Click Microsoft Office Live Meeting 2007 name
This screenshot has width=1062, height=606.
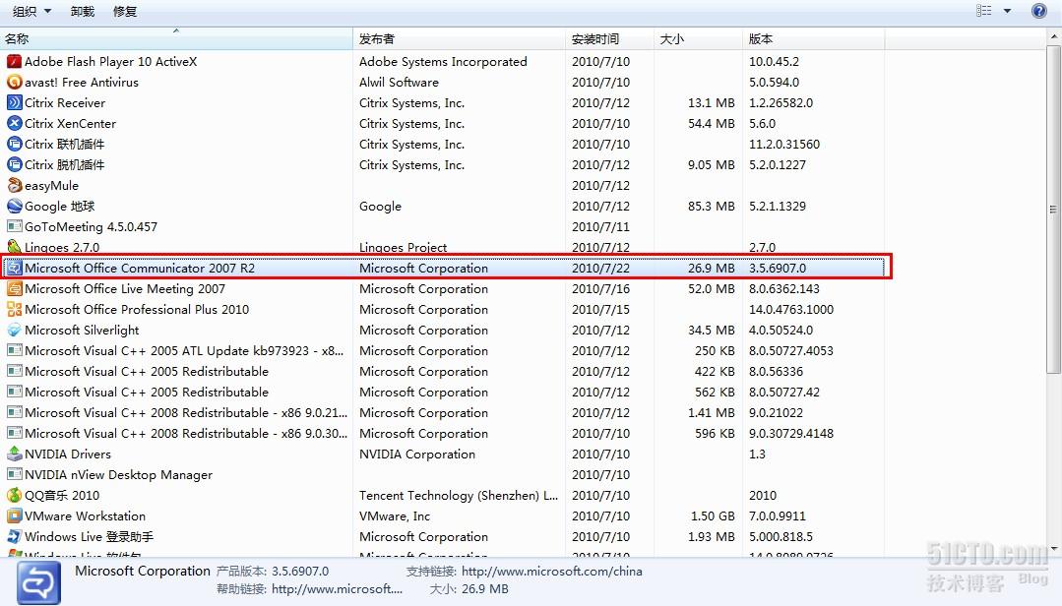click(125, 289)
